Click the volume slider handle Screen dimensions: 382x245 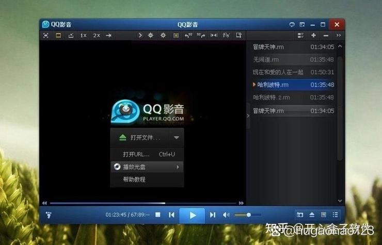[x=248, y=215]
